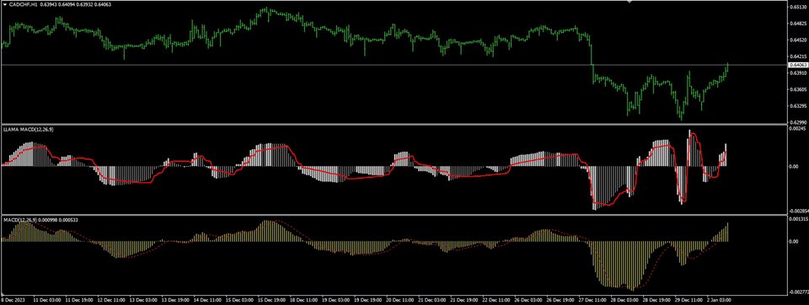Click the divider between price chart and LLAMA MACD
Image resolution: width=809 pixels, height=305 pixels.
394,125
